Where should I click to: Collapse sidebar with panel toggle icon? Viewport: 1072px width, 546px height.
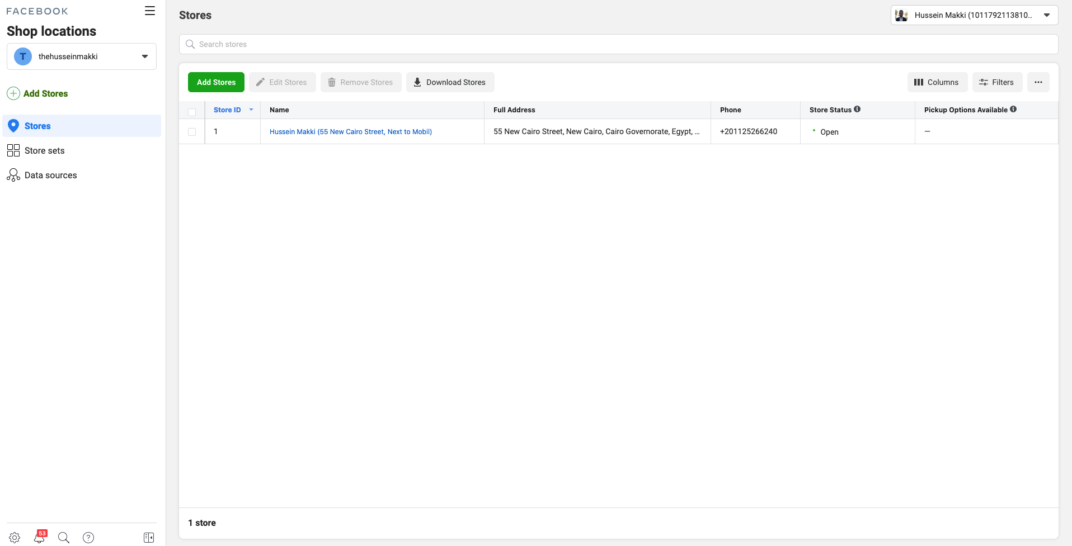(149, 538)
